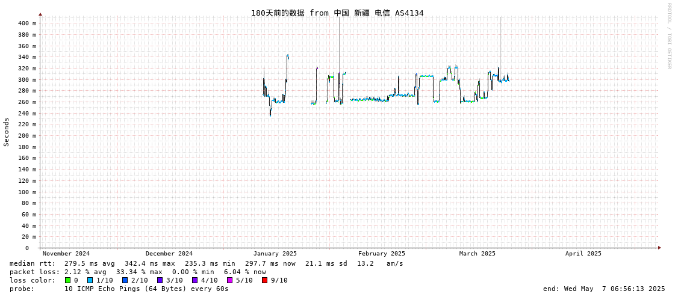The height and width of the screenshot is (297, 675).
Task: Click the 'probe:' row label
Action: tap(22, 289)
